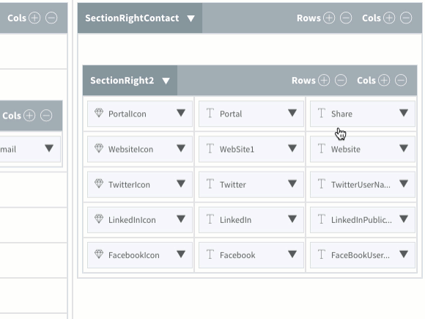Open the LinkedInPublic field dropdown arrow
Screen dimensions: 425x319
click(404, 219)
